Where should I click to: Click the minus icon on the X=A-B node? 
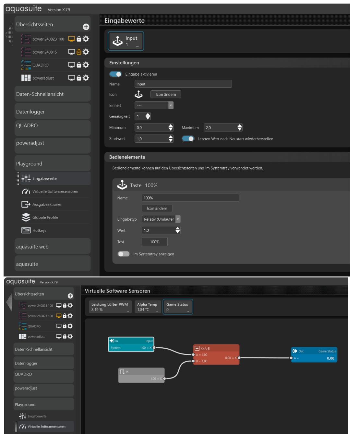click(197, 348)
